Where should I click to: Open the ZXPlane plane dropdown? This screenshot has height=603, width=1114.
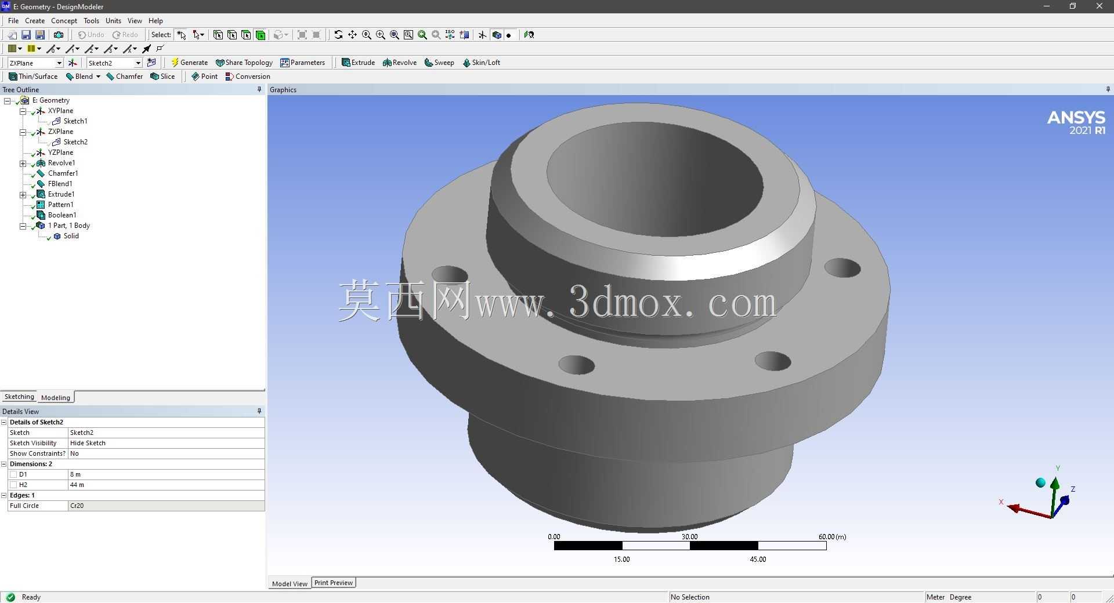(x=59, y=63)
